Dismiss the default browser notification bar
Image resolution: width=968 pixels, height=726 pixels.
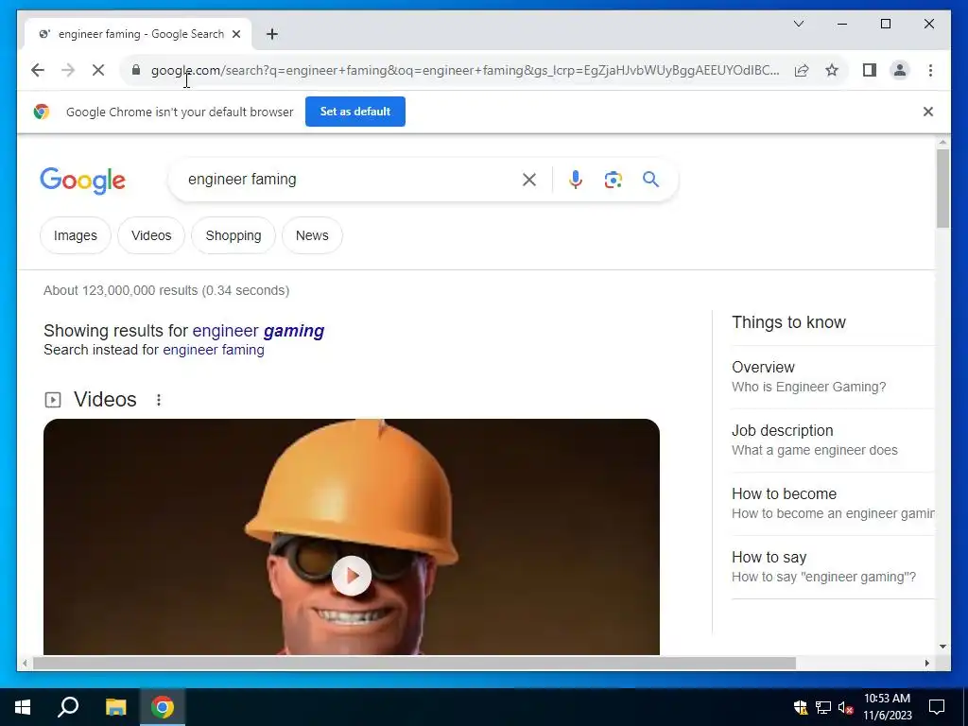click(928, 112)
